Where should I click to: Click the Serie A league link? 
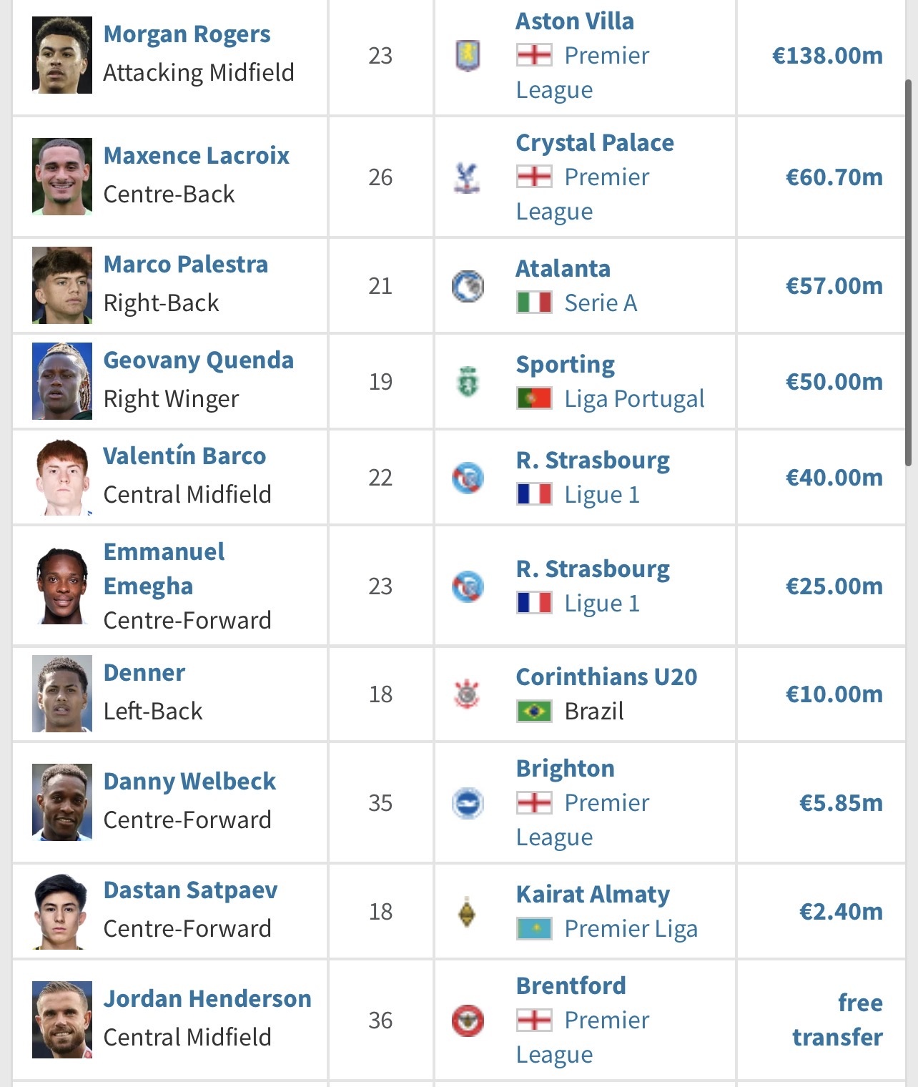[601, 303]
